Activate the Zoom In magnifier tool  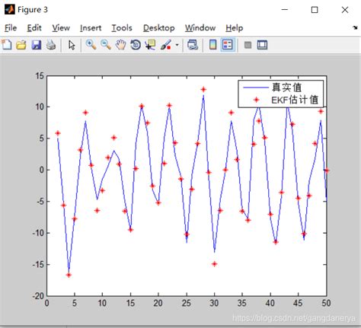pos(91,45)
